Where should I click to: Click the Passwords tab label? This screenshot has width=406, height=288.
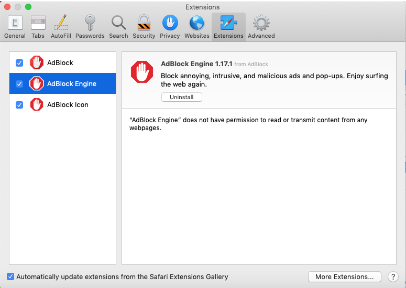90,36
